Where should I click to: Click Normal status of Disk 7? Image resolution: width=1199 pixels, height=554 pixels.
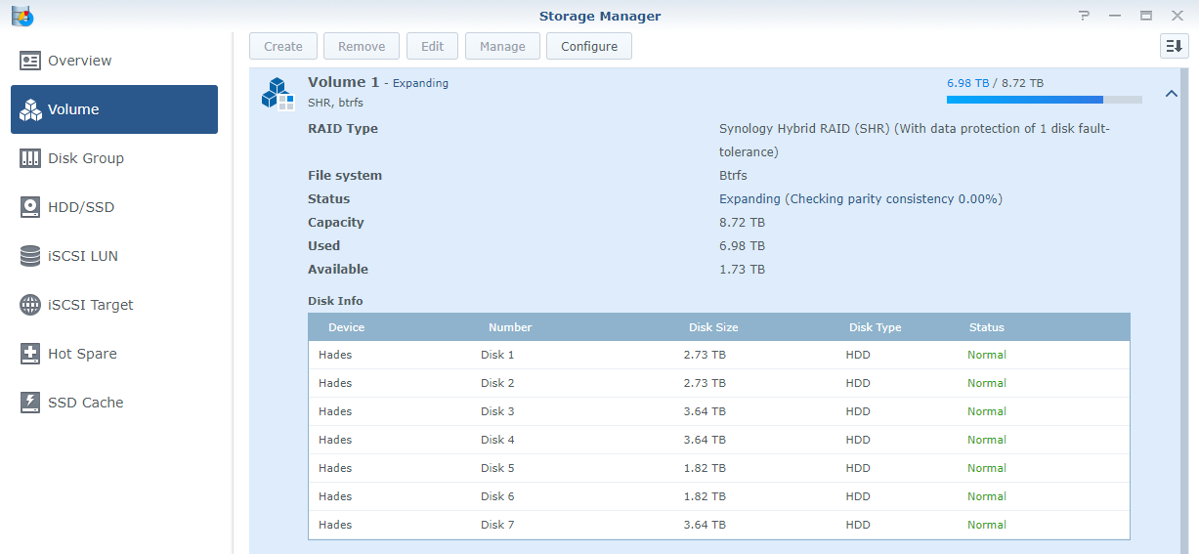click(x=987, y=525)
